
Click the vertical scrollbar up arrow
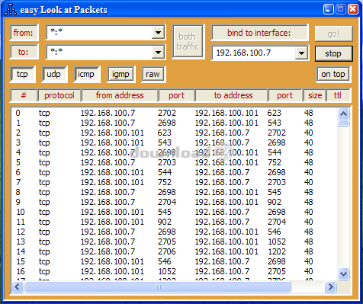coord(344,114)
